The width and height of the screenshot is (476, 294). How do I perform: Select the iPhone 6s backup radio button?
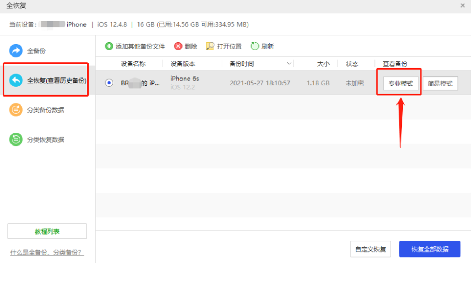[x=109, y=83]
